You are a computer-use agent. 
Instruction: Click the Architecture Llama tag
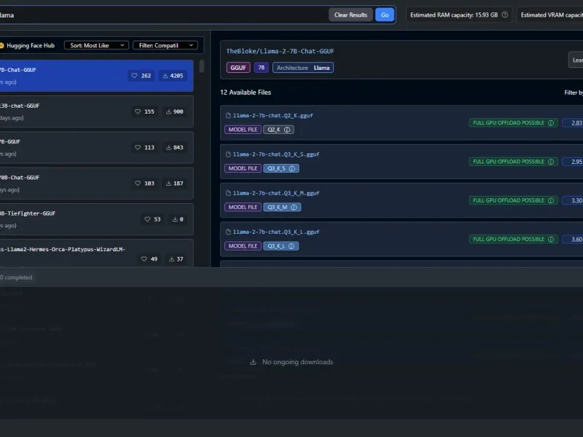click(x=303, y=68)
